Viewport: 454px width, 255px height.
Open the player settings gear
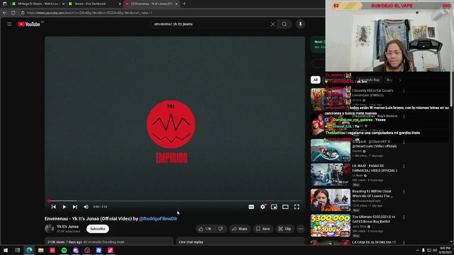click(263, 207)
